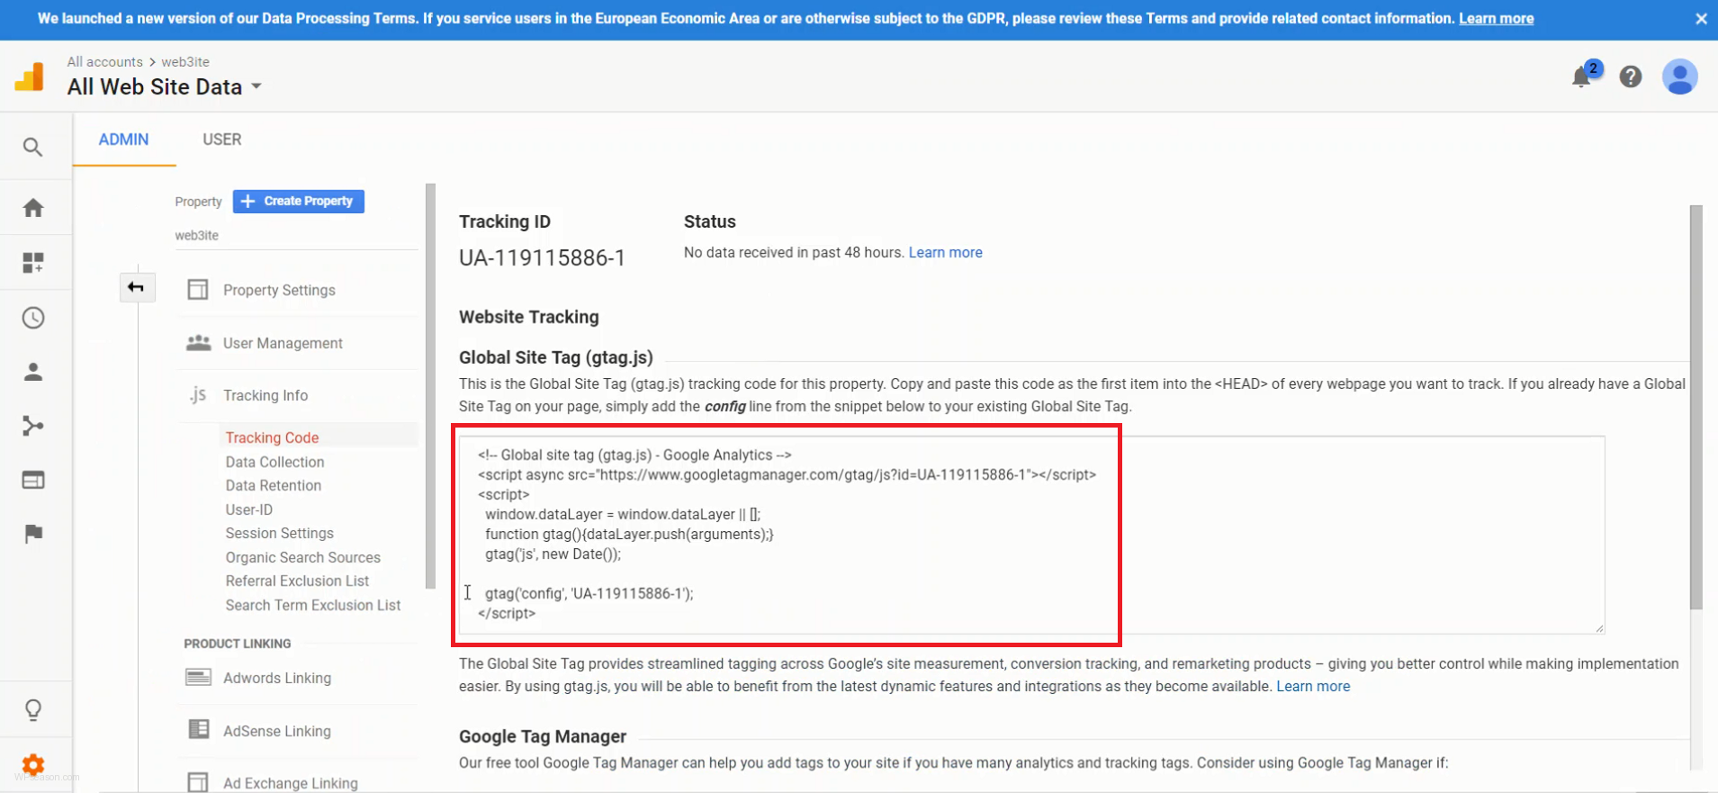Select Data Retention submenu item
Viewport: 1718px width, 793px height.
coord(273,485)
